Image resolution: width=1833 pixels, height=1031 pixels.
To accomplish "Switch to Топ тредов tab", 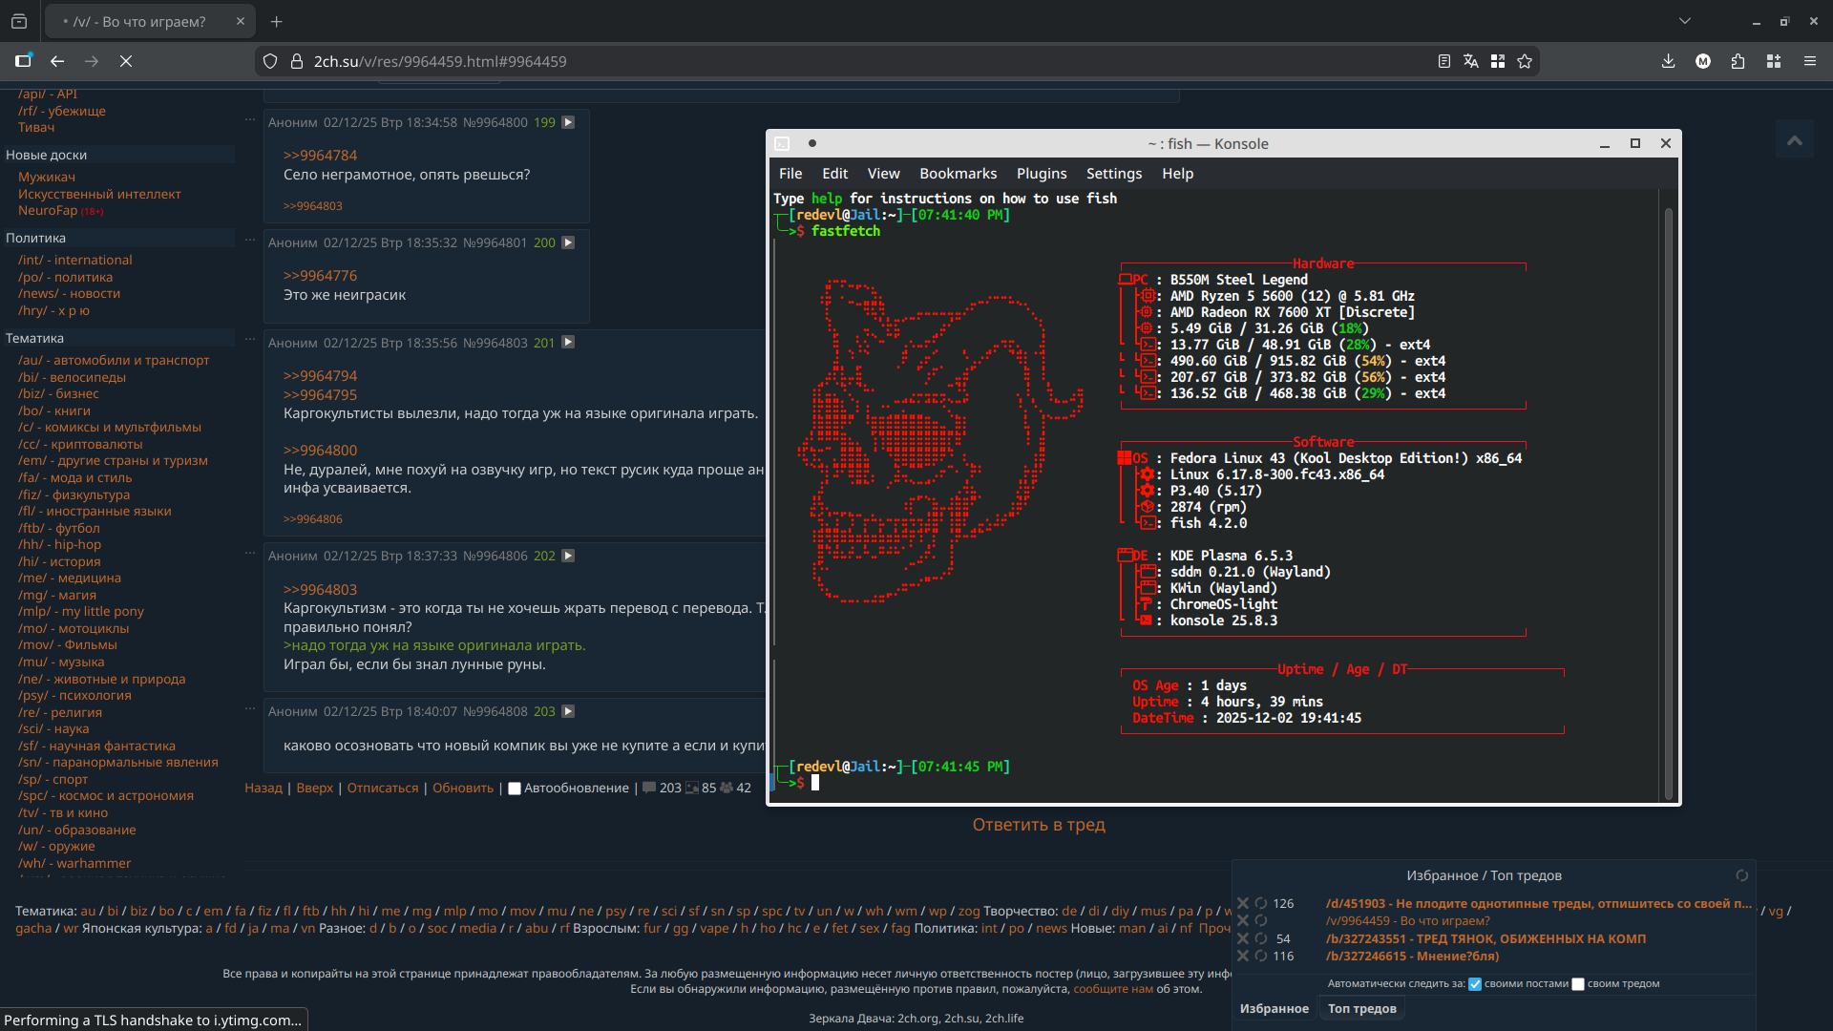I will (x=1361, y=1009).
